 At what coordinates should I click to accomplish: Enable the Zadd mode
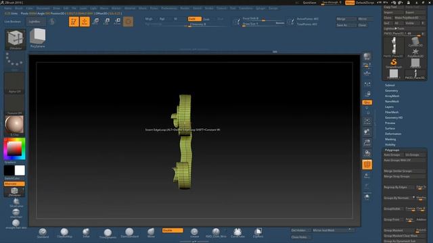194,19
